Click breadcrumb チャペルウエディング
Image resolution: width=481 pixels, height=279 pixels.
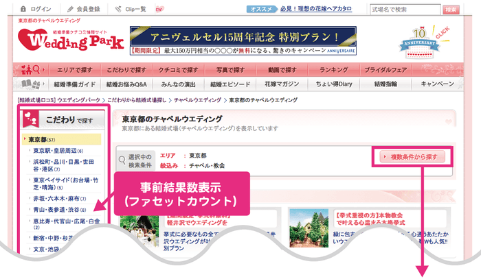pos(198,100)
